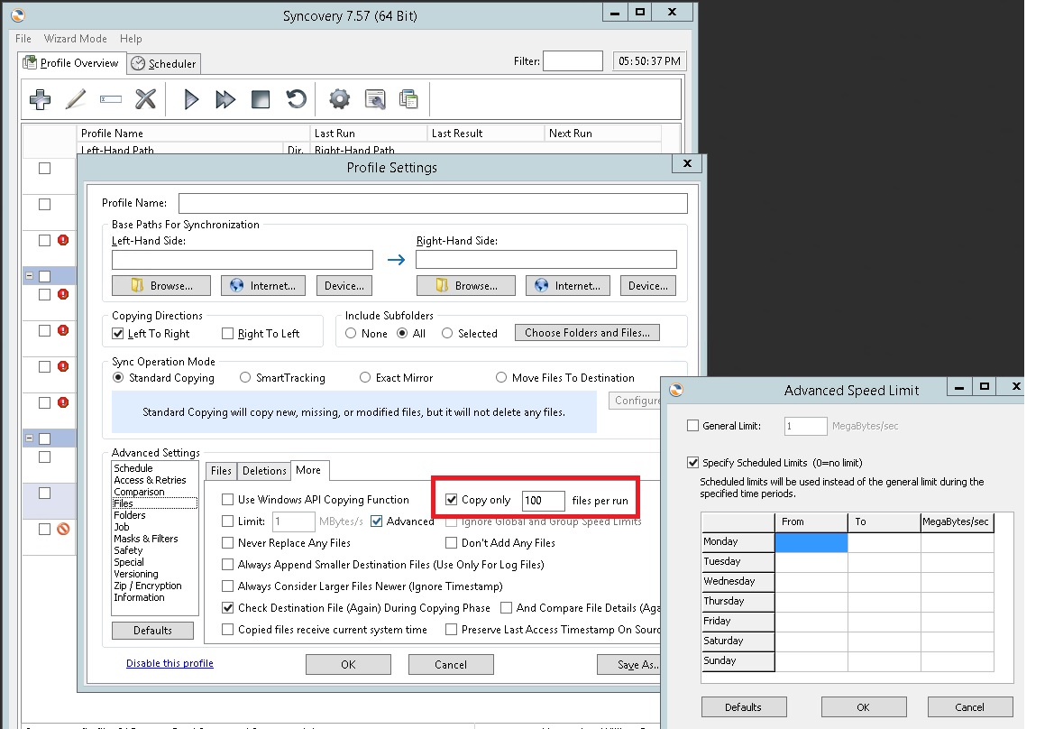Viewport: 1054px width, 729px height.
Task: Select the More tab
Action: click(x=308, y=470)
